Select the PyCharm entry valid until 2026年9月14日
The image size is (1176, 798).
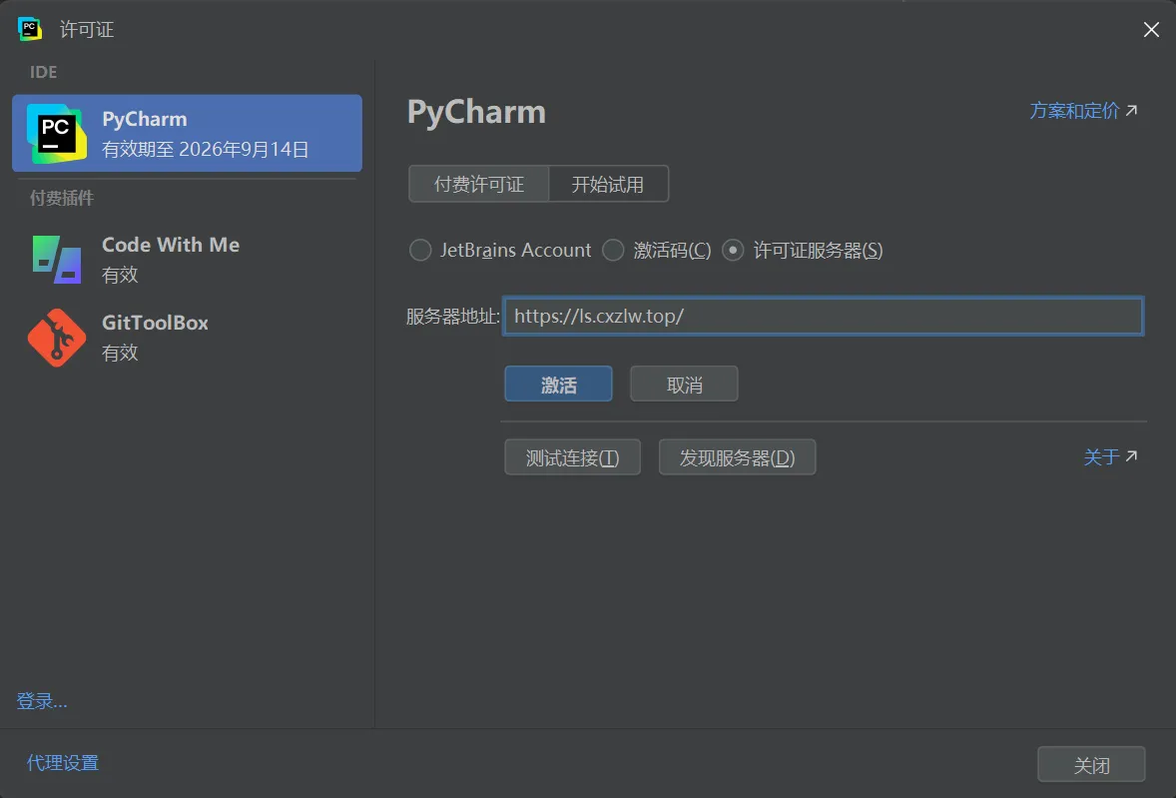(x=187, y=134)
